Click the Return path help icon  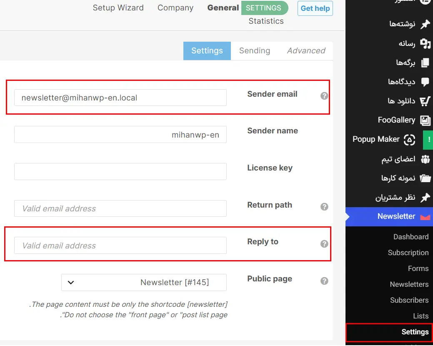pyautogui.click(x=324, y=206)
